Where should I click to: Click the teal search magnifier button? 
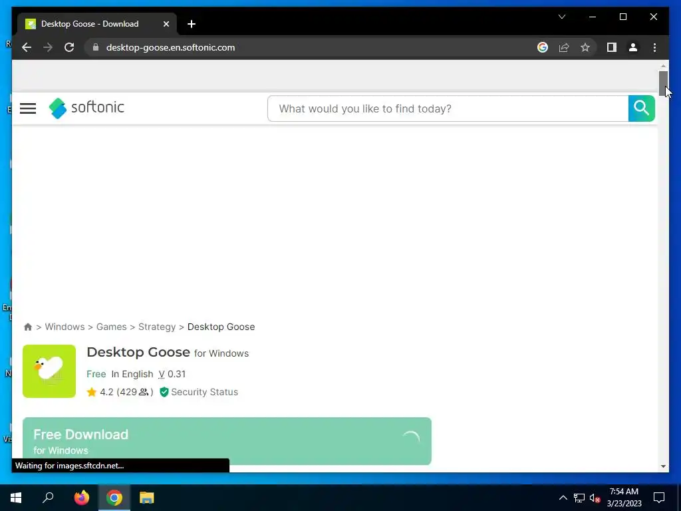(x=641, y=108)
